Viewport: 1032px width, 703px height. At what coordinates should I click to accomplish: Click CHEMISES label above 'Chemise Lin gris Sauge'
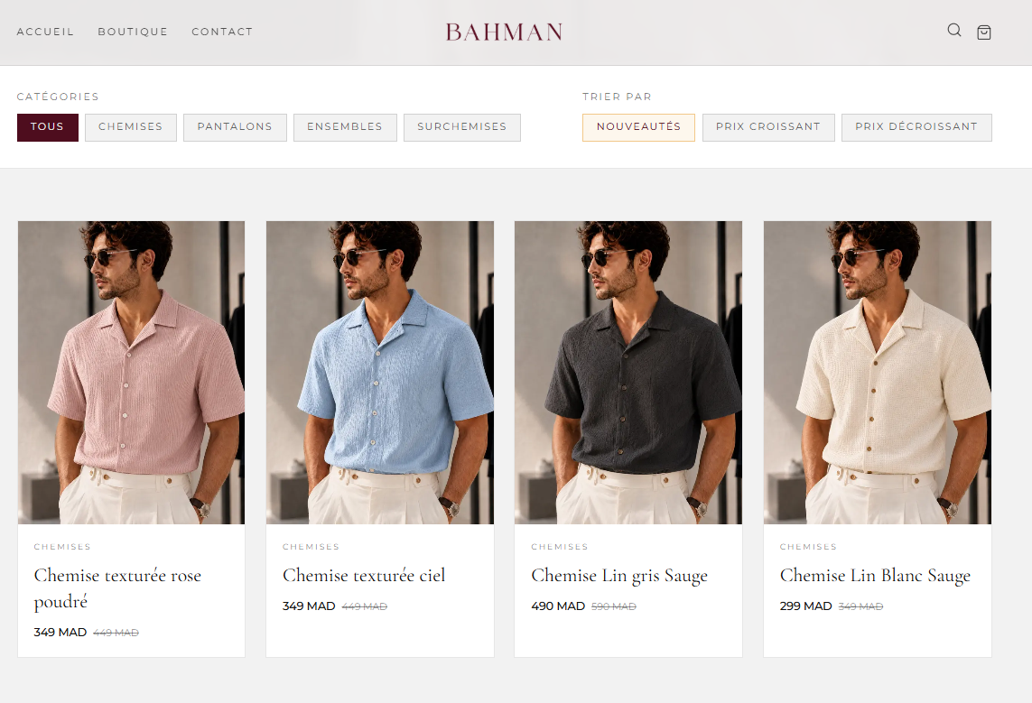pyautogui.click(x=560, y=547)
